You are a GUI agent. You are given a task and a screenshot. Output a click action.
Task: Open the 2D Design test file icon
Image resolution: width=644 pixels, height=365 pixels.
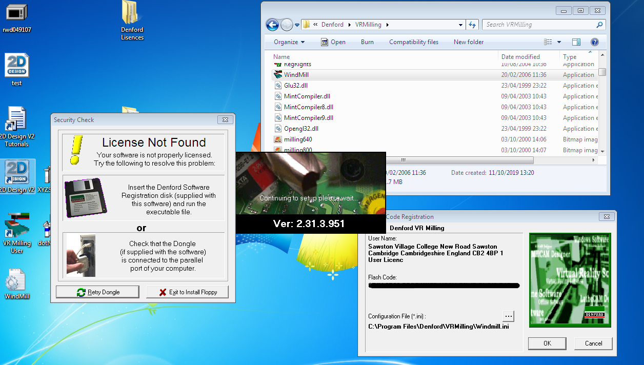(16, 67)
